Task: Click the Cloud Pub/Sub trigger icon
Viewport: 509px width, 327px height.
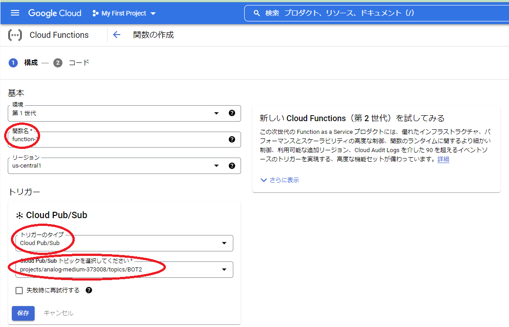Action: point(20,215)
